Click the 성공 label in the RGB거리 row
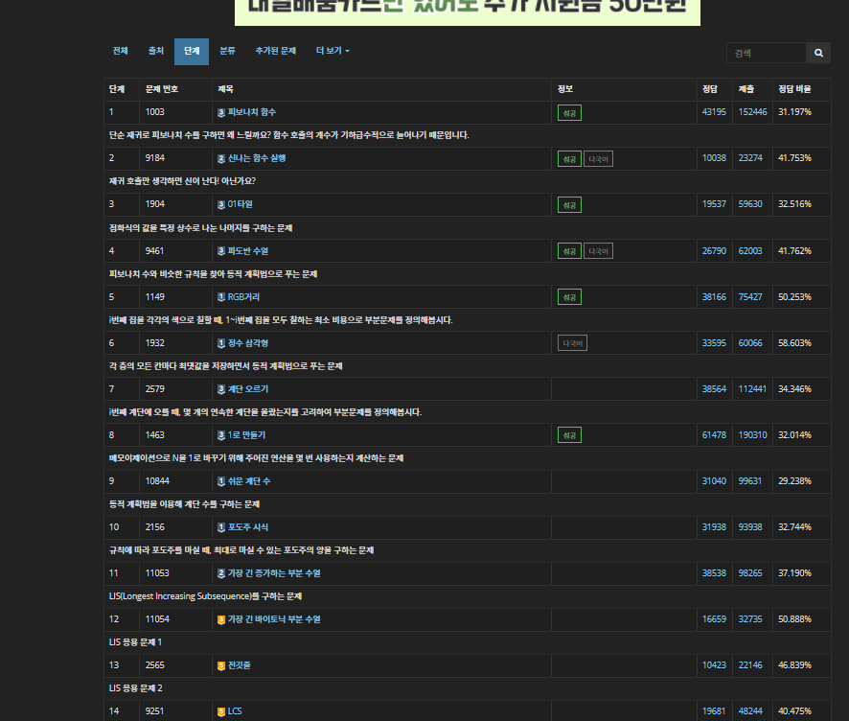This screenshot has height=721, width=849. coord(569,297)
